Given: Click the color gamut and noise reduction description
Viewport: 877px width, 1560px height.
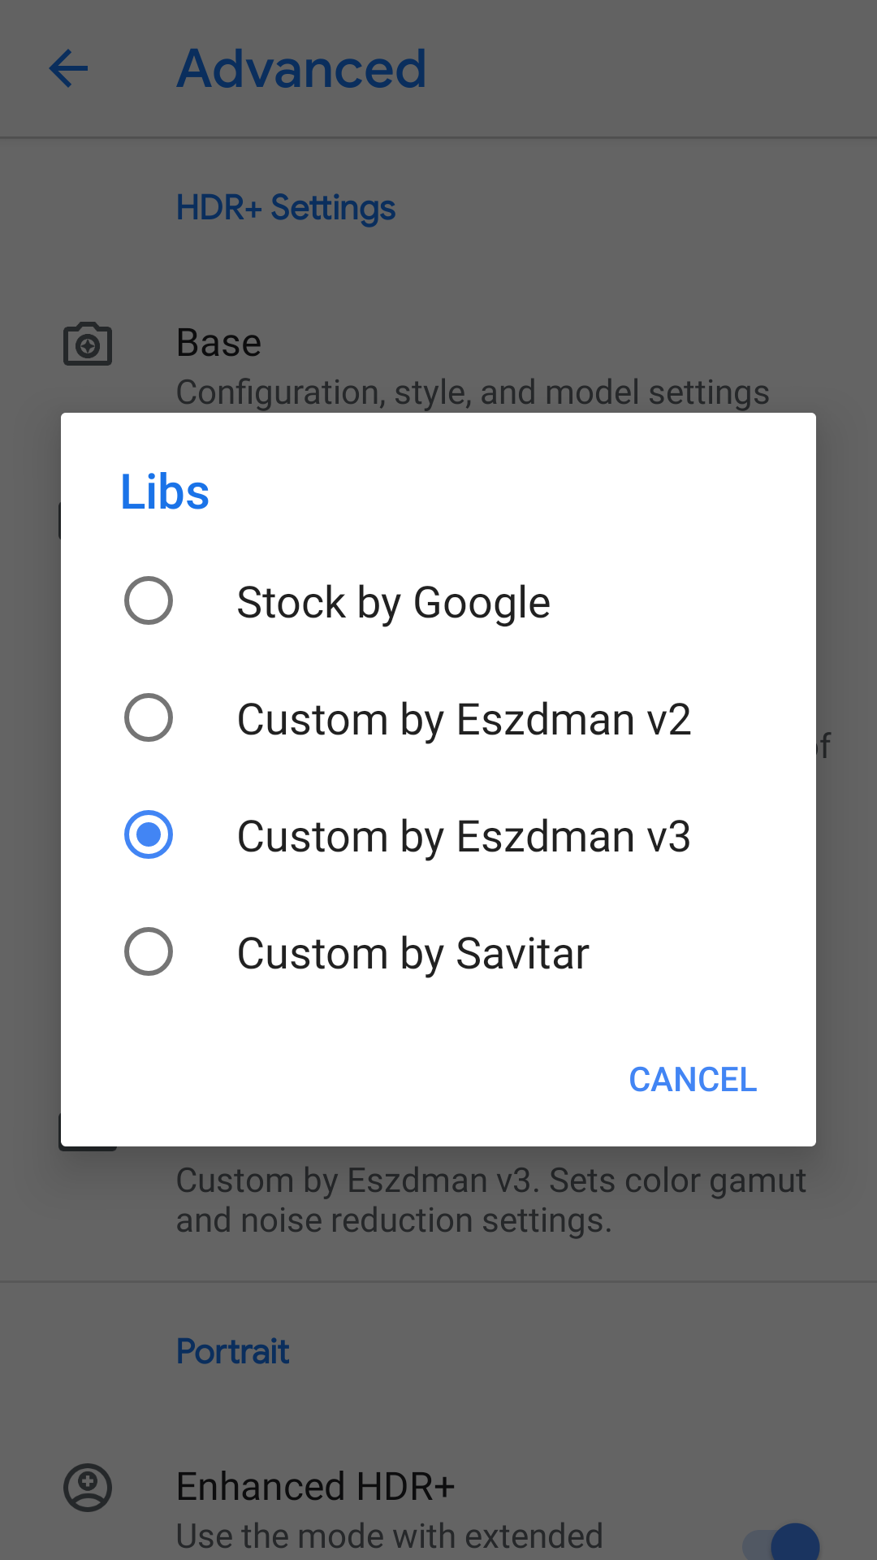Looking at the screenshot, I should coord(490,1200).
